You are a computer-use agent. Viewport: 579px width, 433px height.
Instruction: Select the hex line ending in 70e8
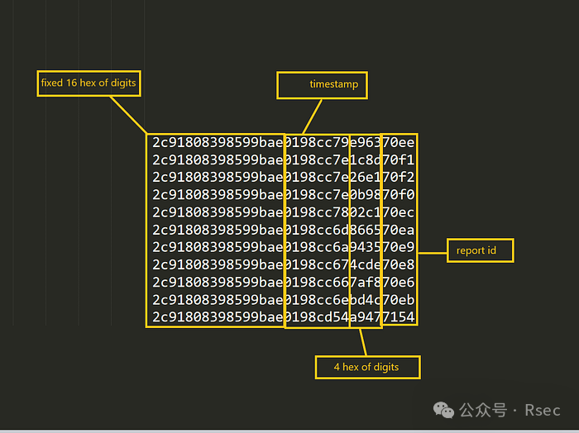click(x=283, y=264)
